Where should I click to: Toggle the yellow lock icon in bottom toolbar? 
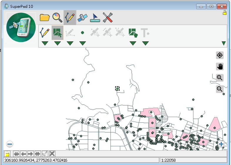7,154
